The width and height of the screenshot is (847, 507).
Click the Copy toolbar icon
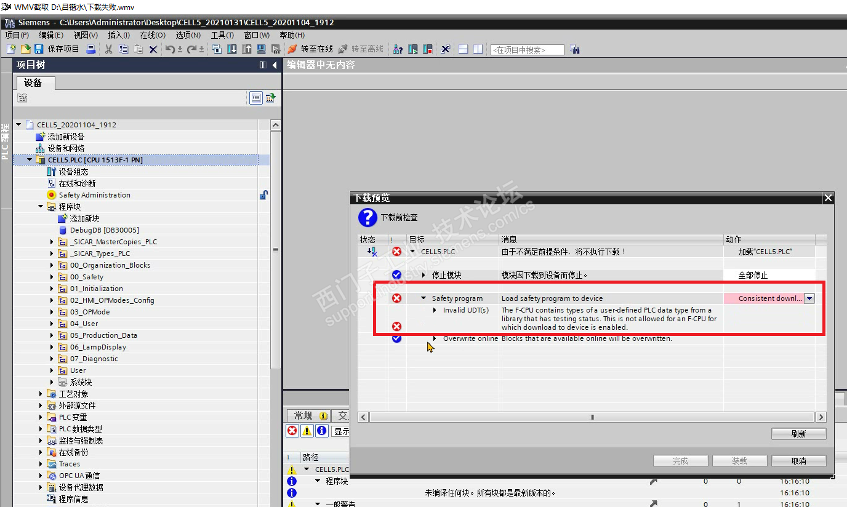click(124, 49)
